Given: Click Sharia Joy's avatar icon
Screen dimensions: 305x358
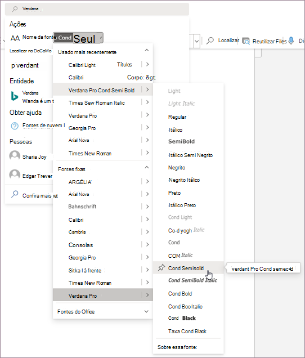Looking at the screenshot, I should pos(15,156).
